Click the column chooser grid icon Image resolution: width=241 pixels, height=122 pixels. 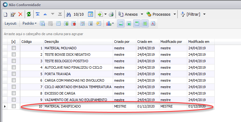coord(82,23)
